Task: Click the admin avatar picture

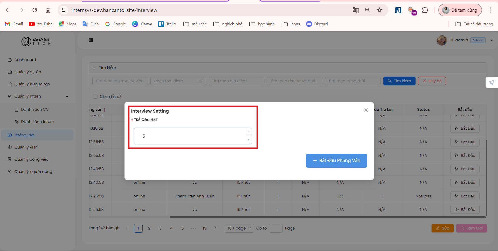Action: coord(441,40)
